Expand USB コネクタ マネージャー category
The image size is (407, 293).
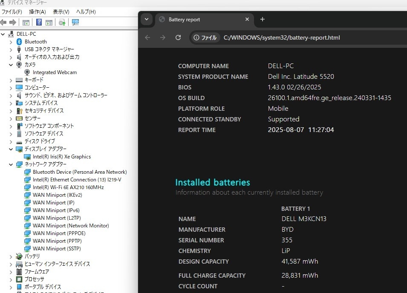tap(11, 49)
